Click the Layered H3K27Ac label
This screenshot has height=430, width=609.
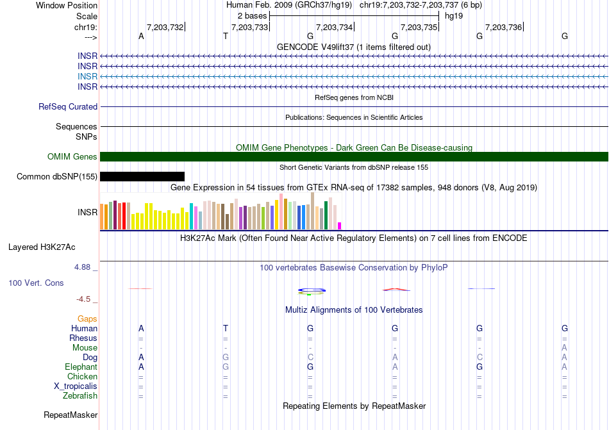(42, 247)
